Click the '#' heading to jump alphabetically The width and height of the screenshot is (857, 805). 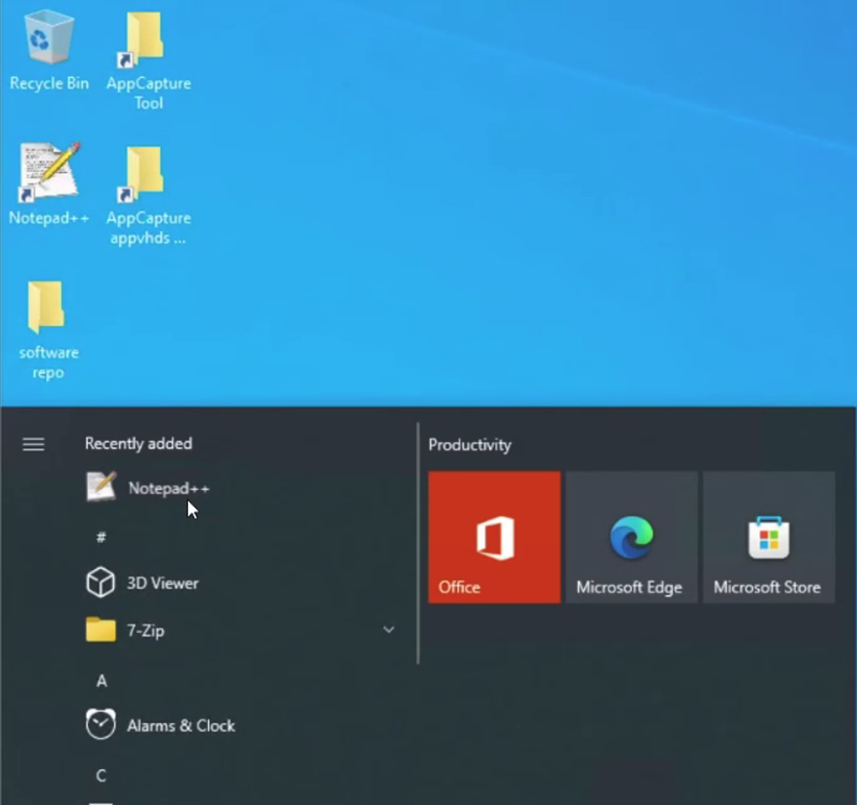tap(102, 537)
